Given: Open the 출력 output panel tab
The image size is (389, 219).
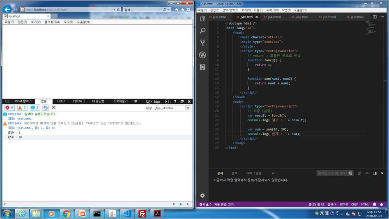Looking at the screenshot, I should pos(235,173).
